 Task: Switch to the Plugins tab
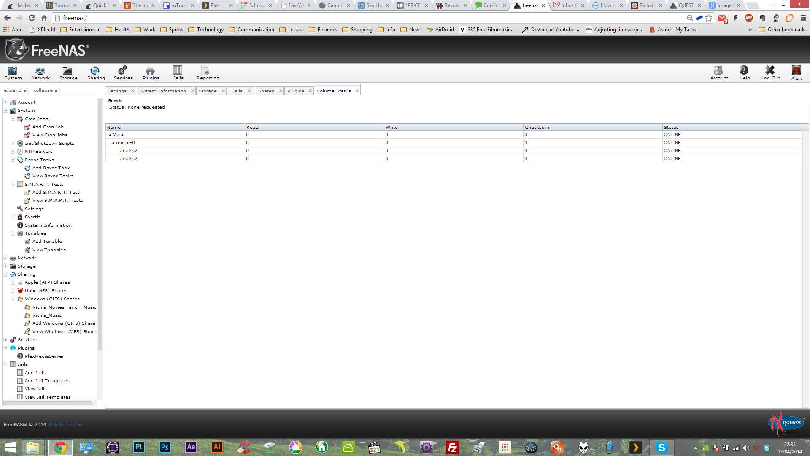[295, 91]
